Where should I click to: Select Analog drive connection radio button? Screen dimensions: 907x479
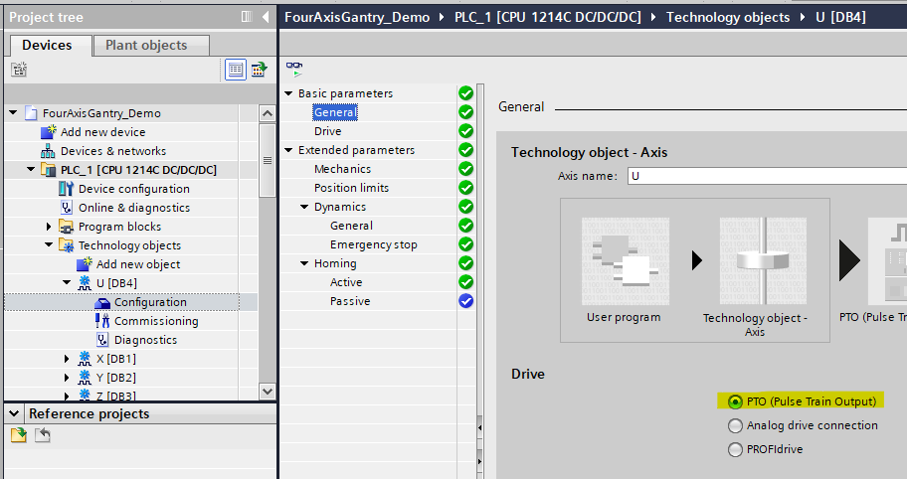tap(735, 426)
